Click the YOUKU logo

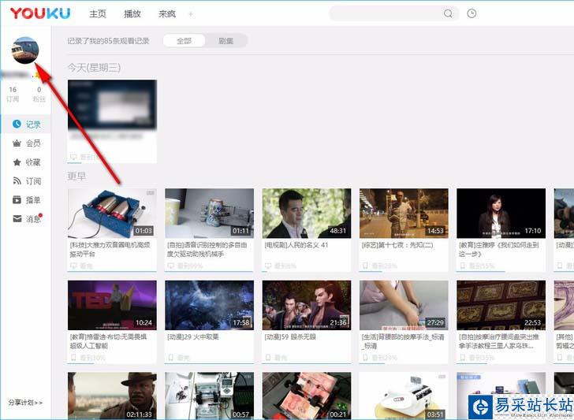pyautogui.click(x=40, y=13)
